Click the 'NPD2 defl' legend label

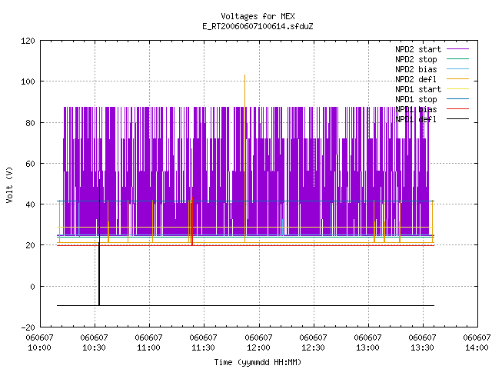416,79
